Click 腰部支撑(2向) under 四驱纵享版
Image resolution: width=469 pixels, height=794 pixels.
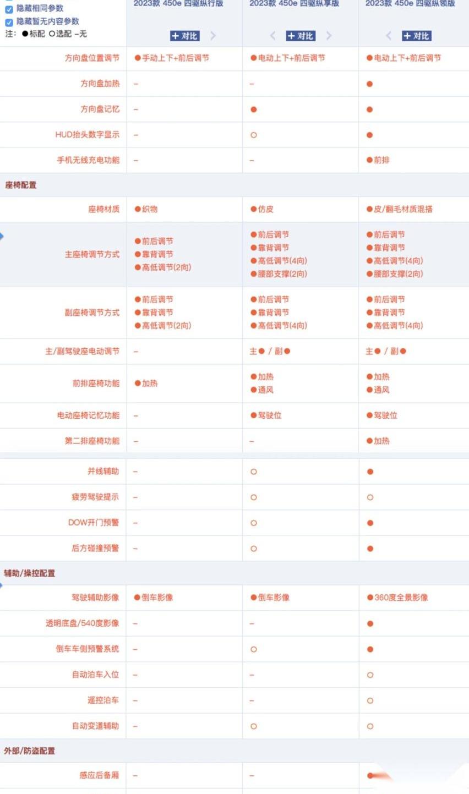coord(279,274)
